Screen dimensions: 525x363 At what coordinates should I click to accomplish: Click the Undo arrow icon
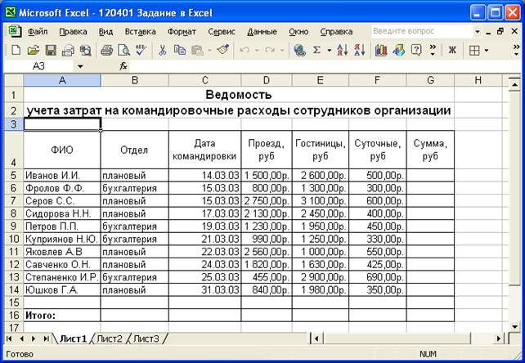[x=245, y=51]
